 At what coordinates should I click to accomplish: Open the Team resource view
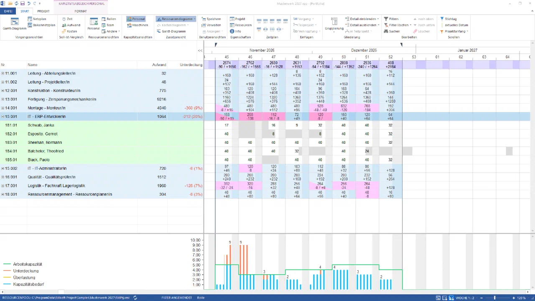point(108,25)
